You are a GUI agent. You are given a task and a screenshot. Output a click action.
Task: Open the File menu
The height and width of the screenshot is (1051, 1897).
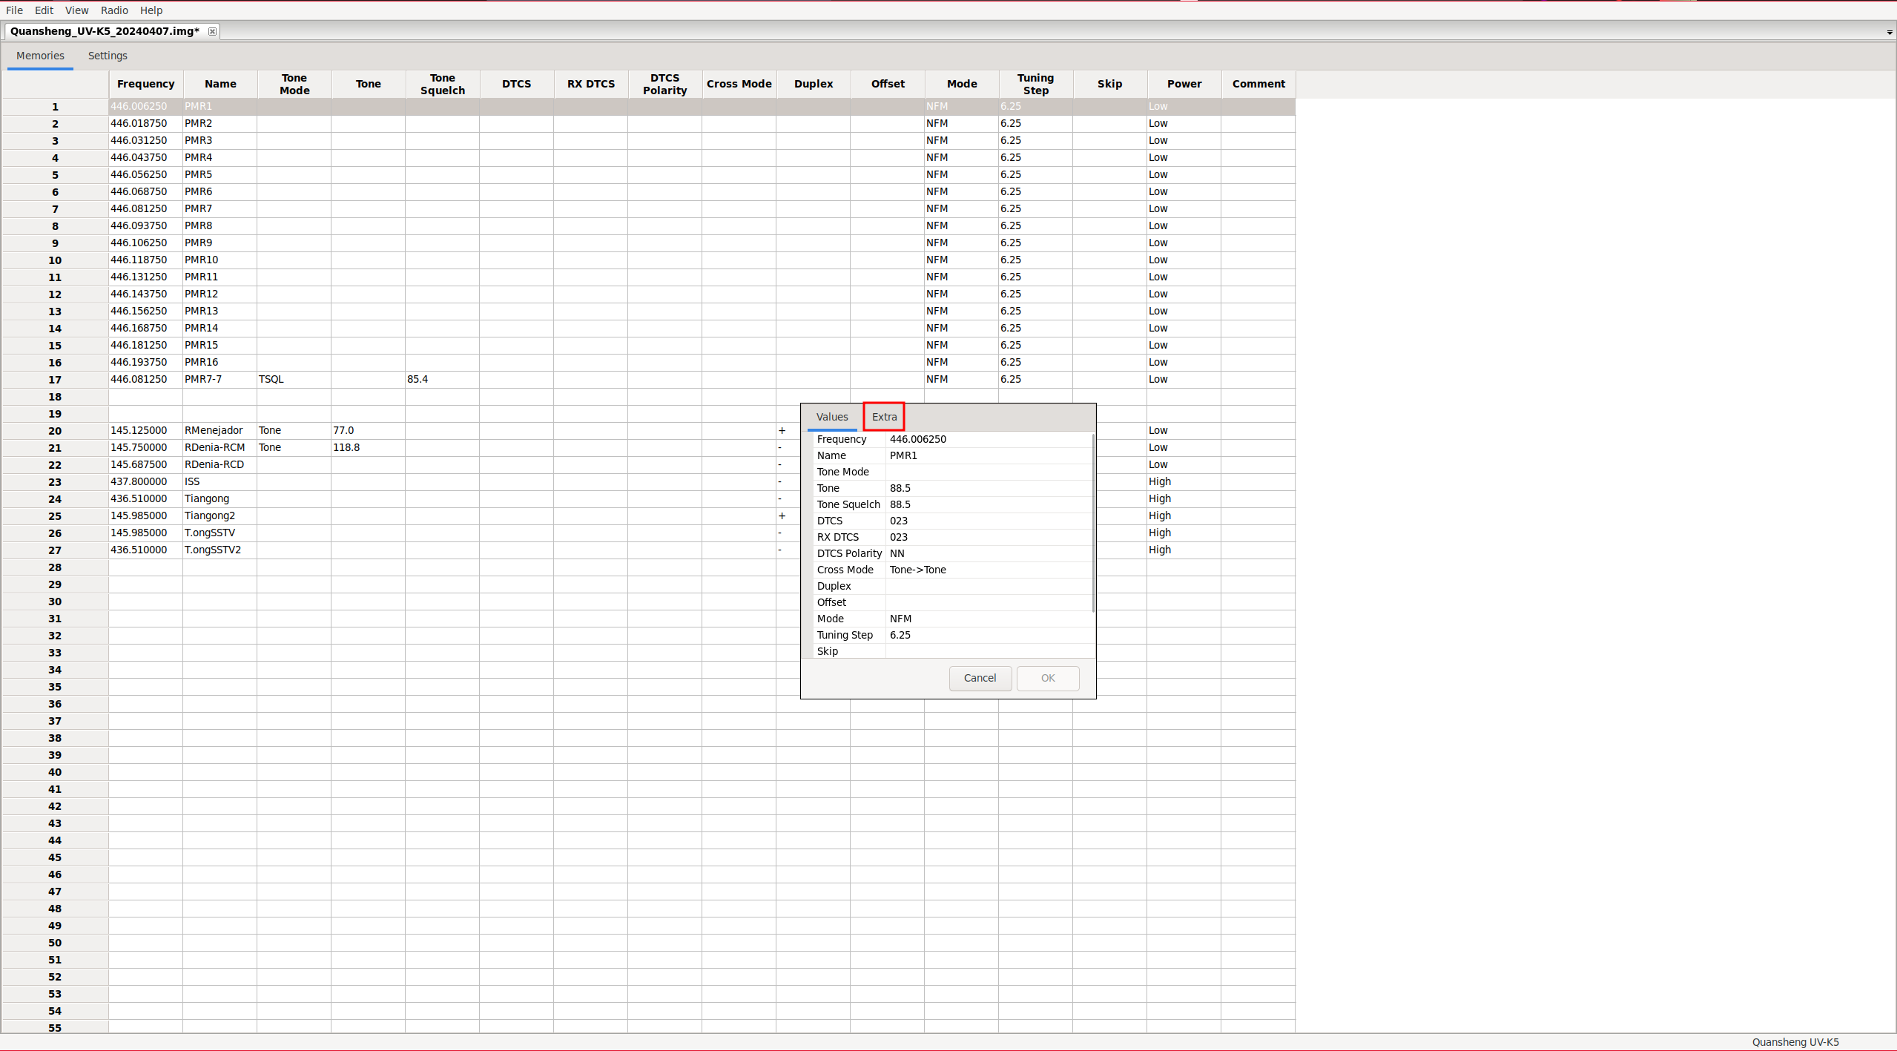tap(14, 10)
